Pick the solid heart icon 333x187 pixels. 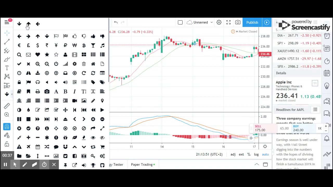point(38,55)
